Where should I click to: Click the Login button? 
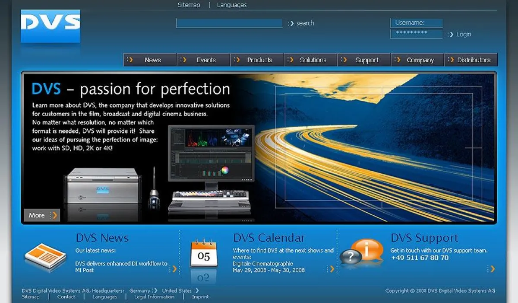(x=460, y=34)
